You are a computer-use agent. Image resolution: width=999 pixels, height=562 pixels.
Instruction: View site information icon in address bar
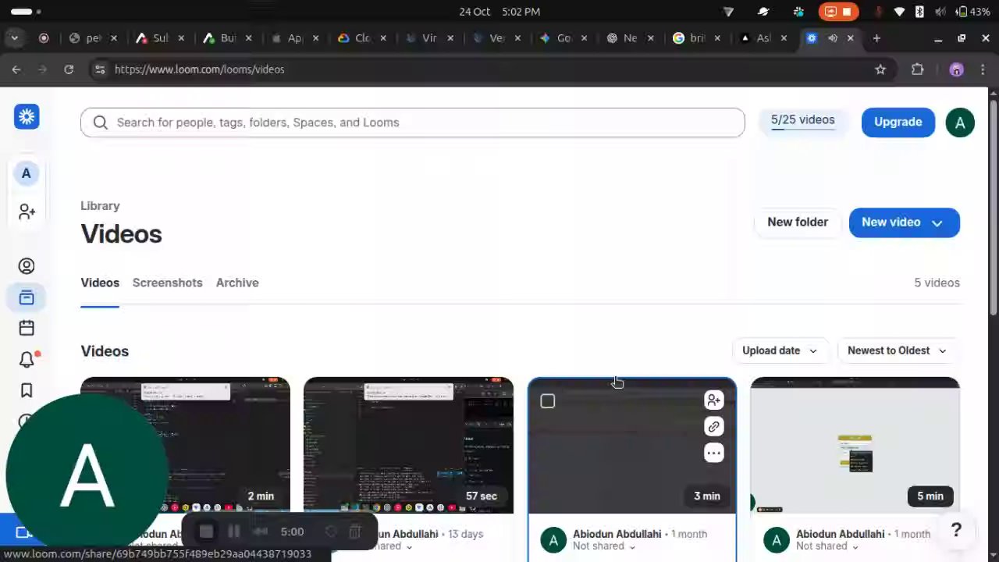(x=99, y=69)
